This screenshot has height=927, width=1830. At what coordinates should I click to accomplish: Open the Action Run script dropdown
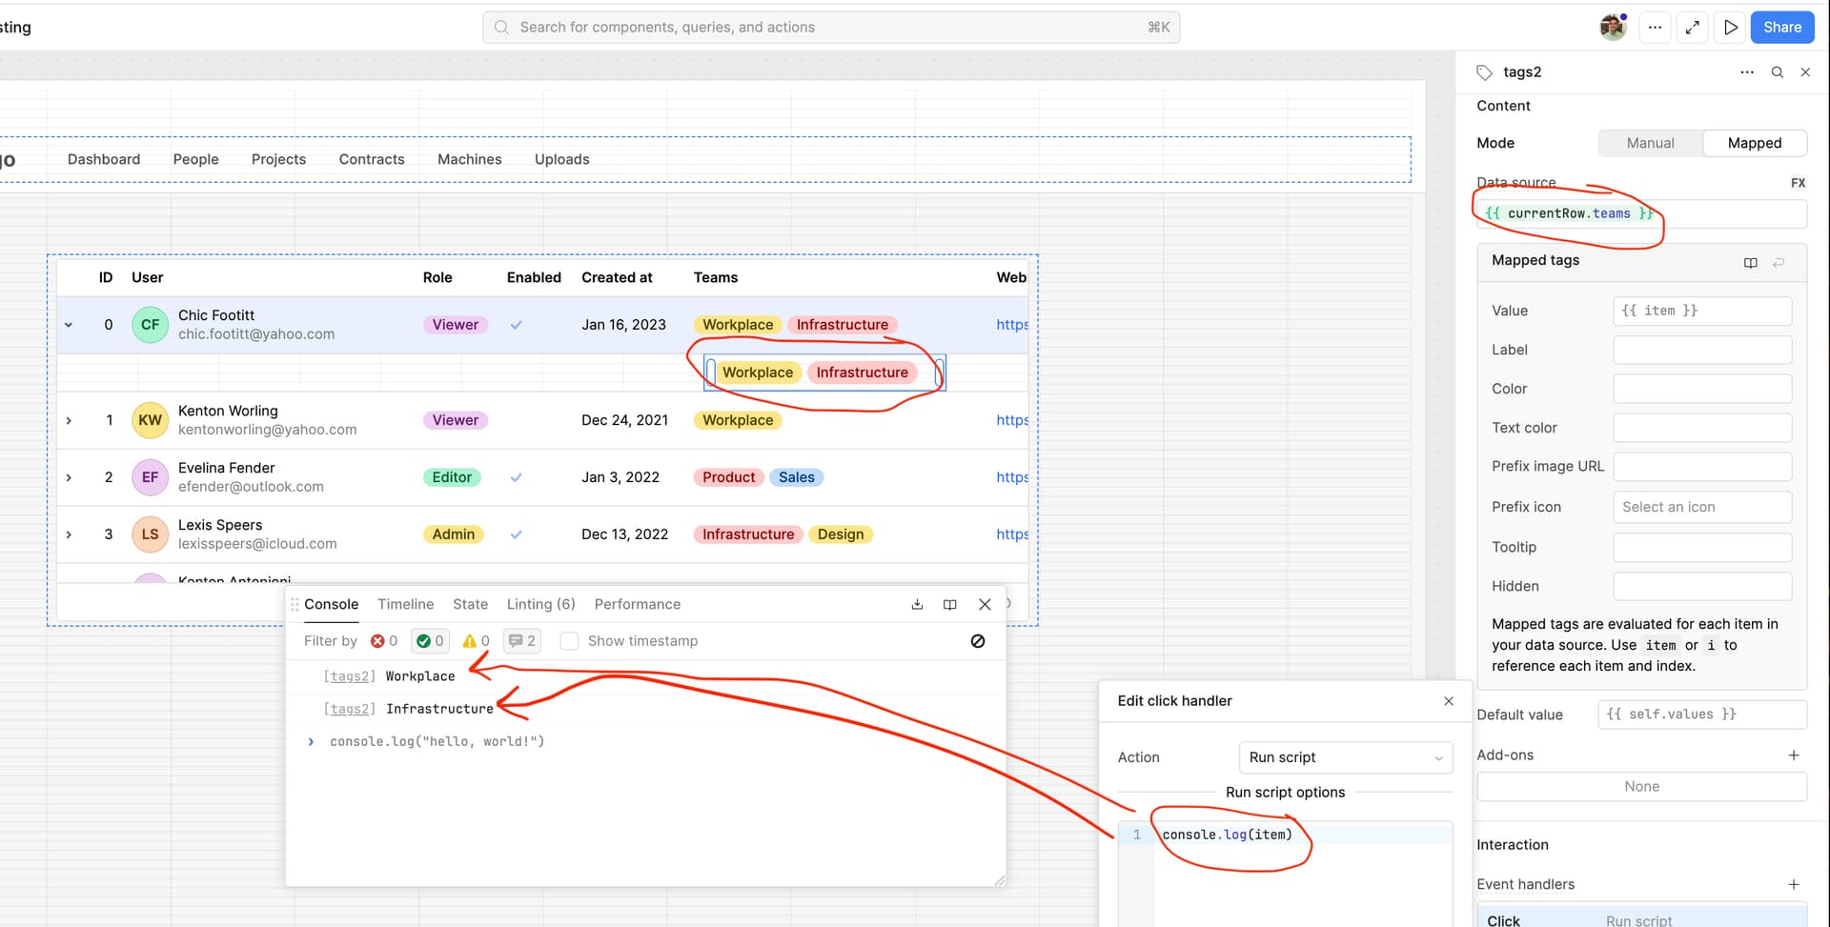(x=1345, y=757)
